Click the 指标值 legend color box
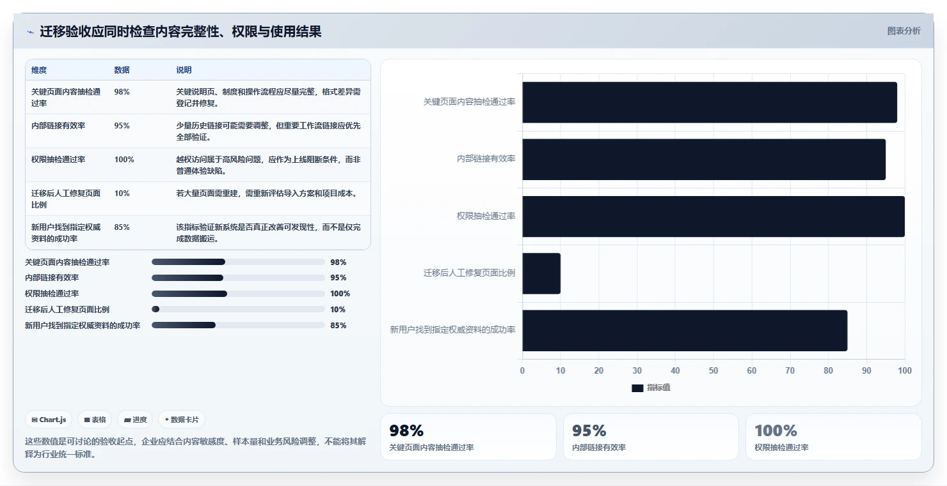947x486 pixels. [x=637, y=388]
